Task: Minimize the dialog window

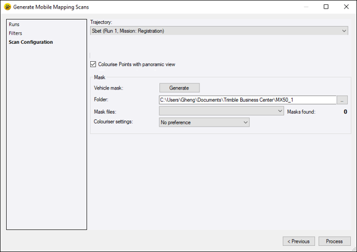Action: (x=306, y=7)
